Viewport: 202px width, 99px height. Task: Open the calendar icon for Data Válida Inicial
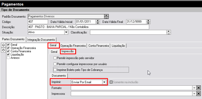coord(98,23)
